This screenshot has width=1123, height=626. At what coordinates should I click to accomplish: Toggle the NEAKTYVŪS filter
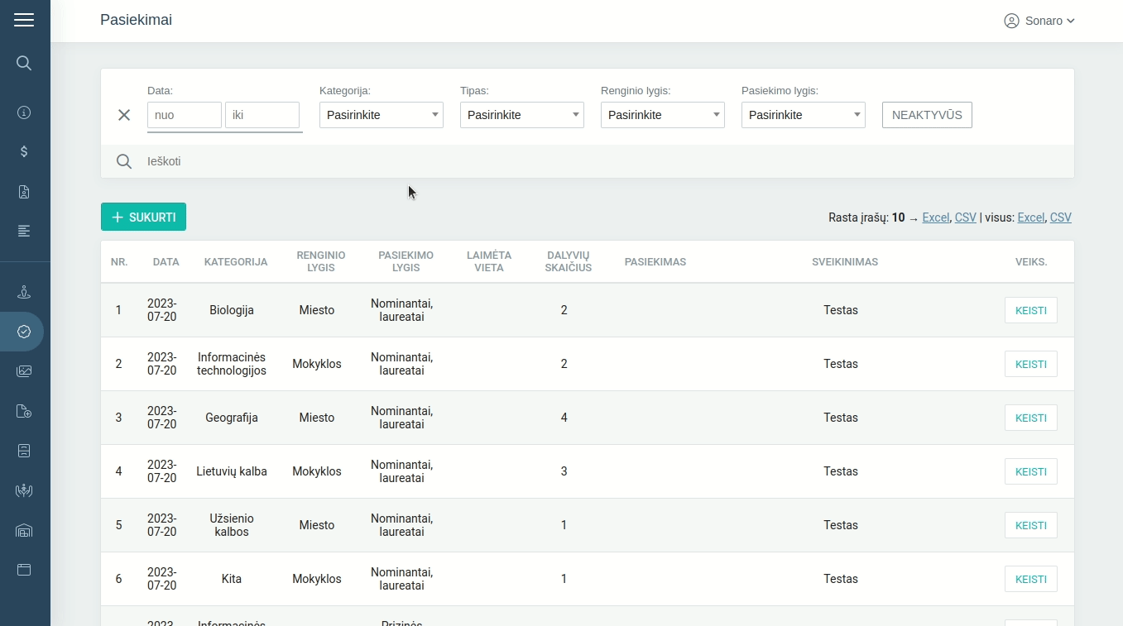pyautogui.click(x=927, y=115)
